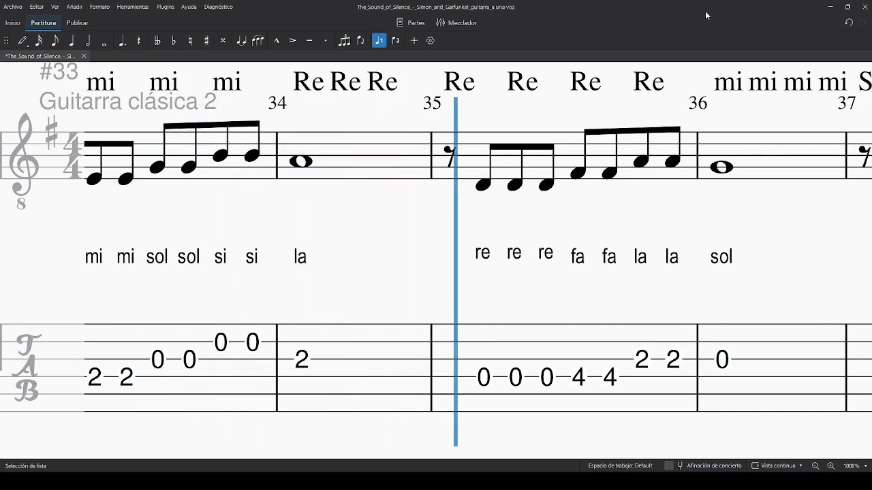The width and height of the screenshot is (872, 490).
Task: Go to the Inicio tab
Action: click(x=13, y=23)
